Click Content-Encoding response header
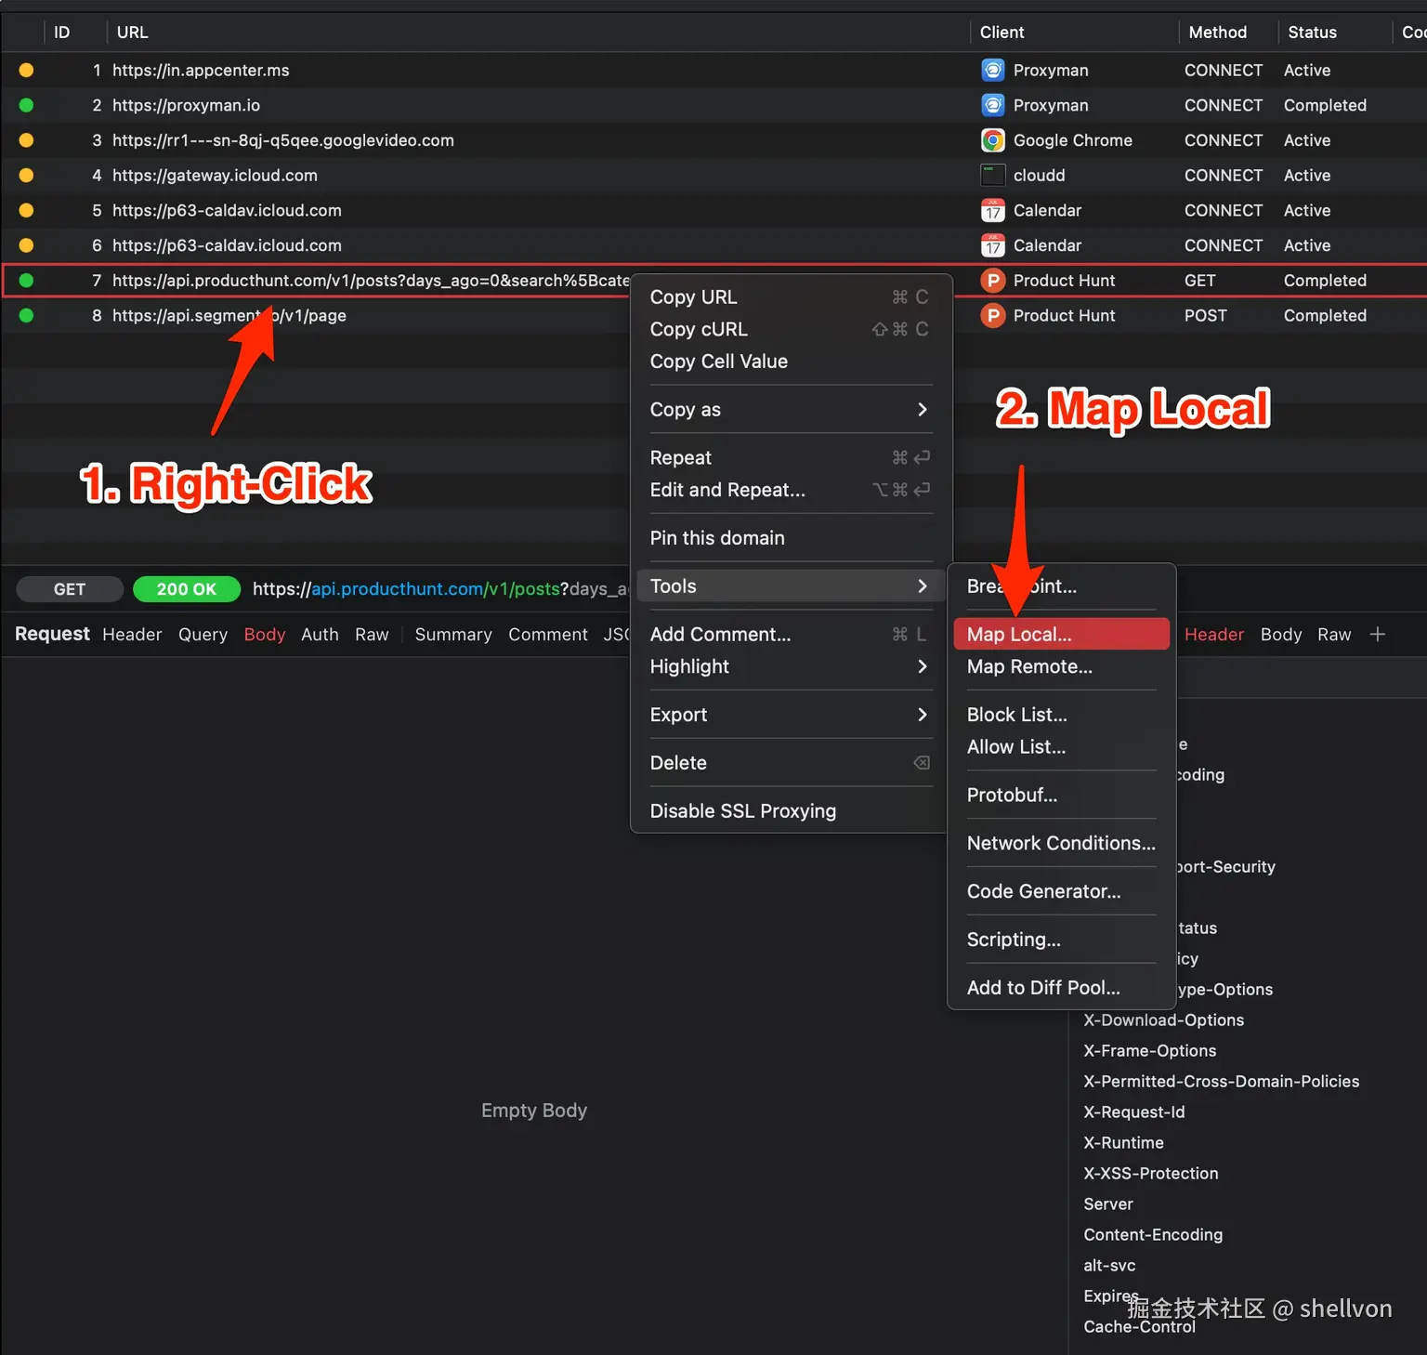Image resolution: width=1427 pixels, height=1355 pixels. 1153,1235
